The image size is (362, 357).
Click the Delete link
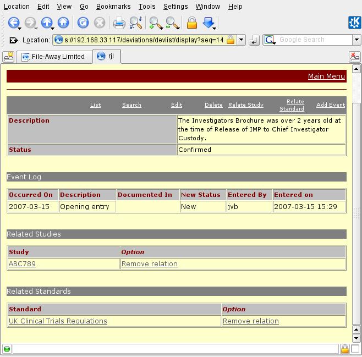213,105
